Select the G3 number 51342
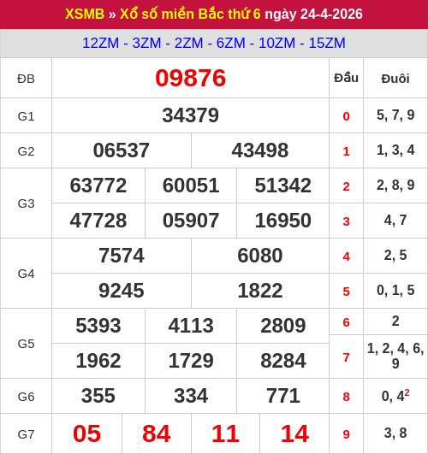This screenshot has width=428, height=454. (283, 186)
